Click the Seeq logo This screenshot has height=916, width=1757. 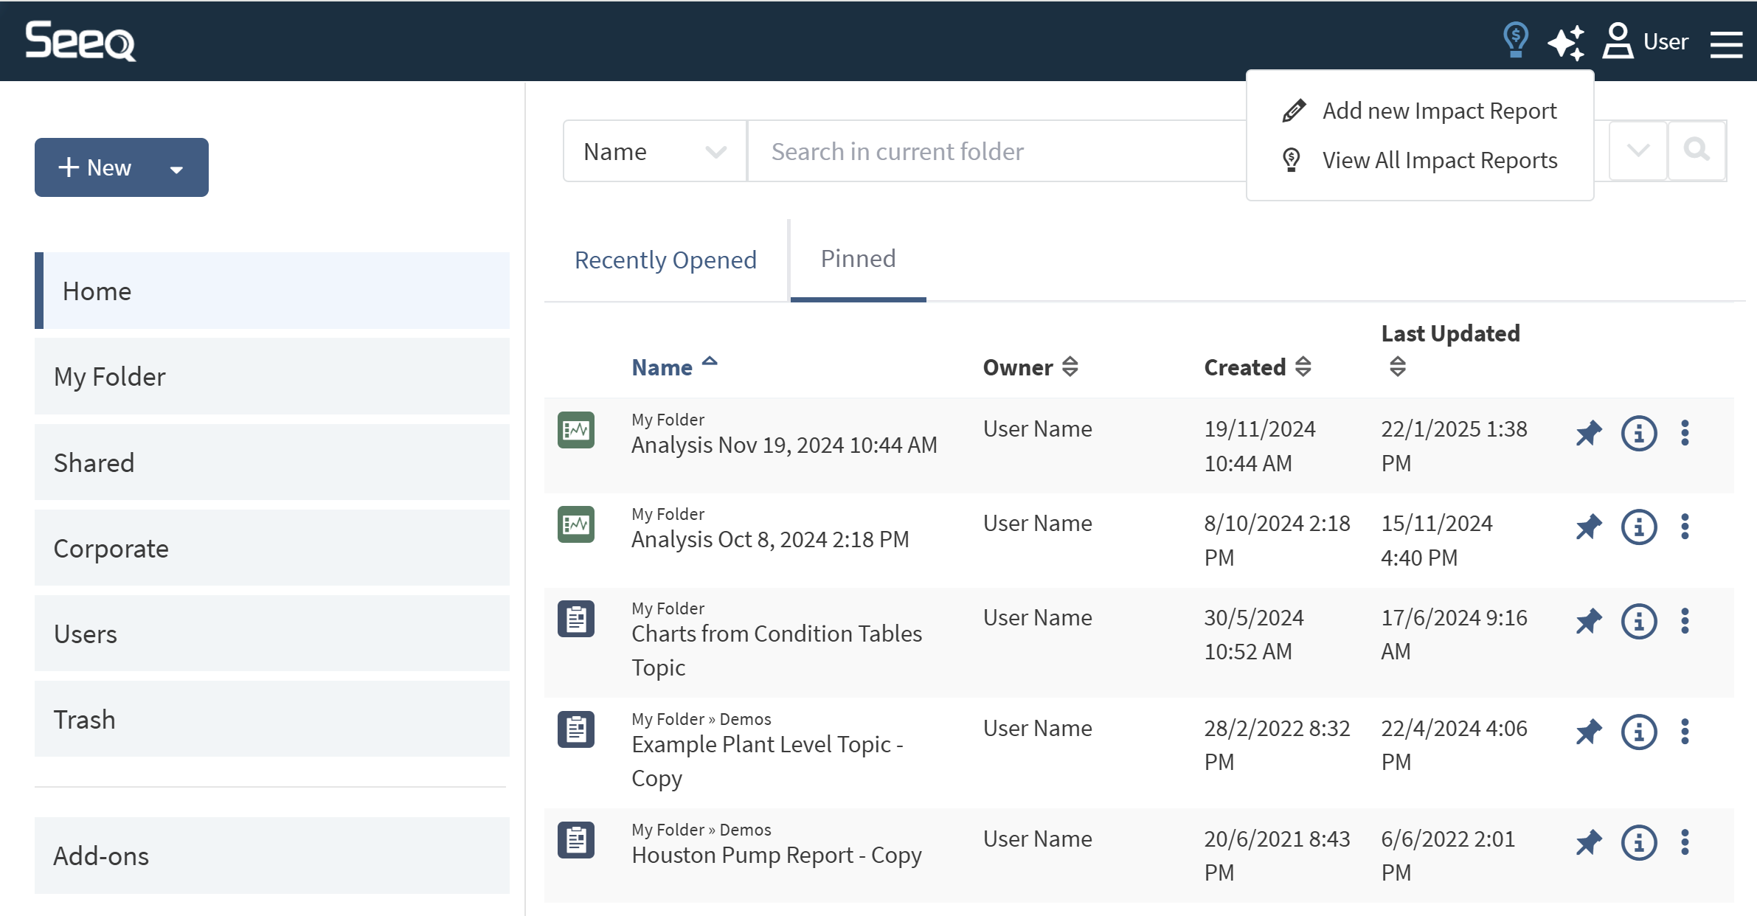[x=80, y=41]
